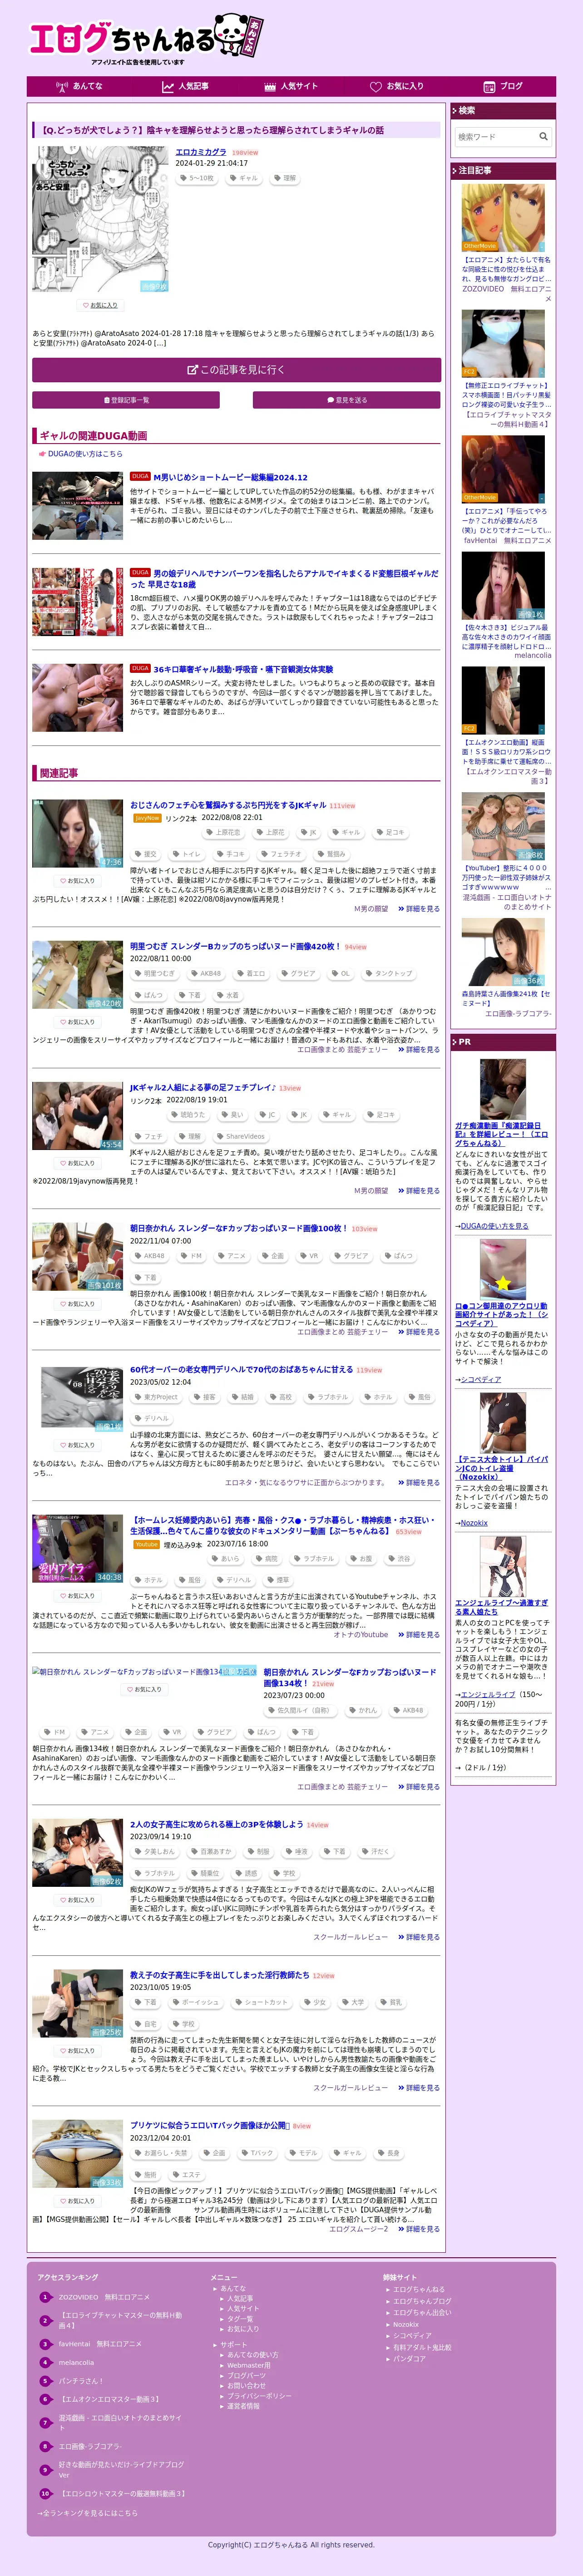Click the 意見を送る button
This screenshot has height=2576, width=583.
pyautogui.click(x=347, y=400)
